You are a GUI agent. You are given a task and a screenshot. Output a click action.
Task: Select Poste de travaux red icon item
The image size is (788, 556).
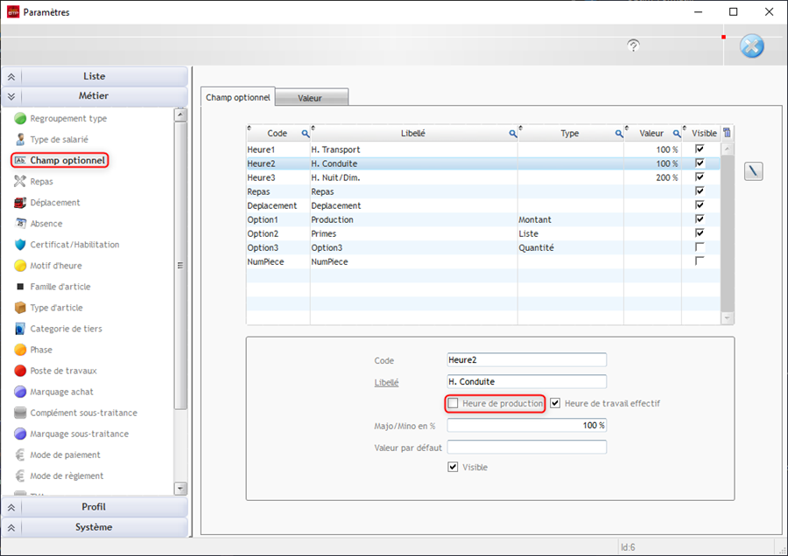click(x=63, y=371)
